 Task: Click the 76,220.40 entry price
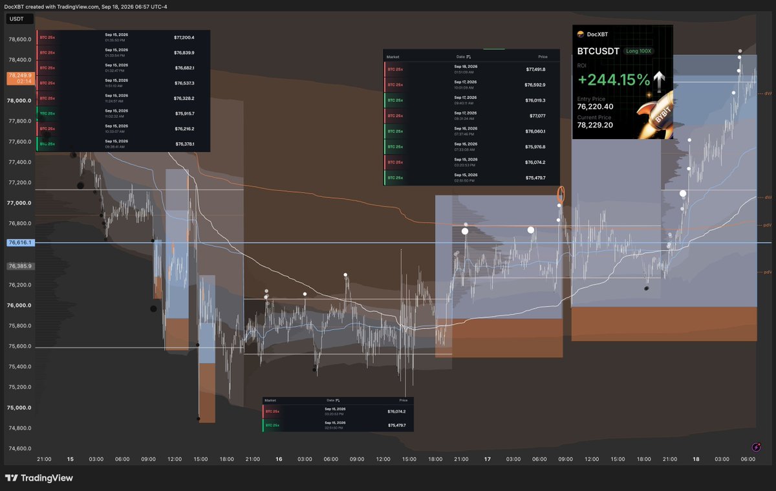[x=596, y=107]
